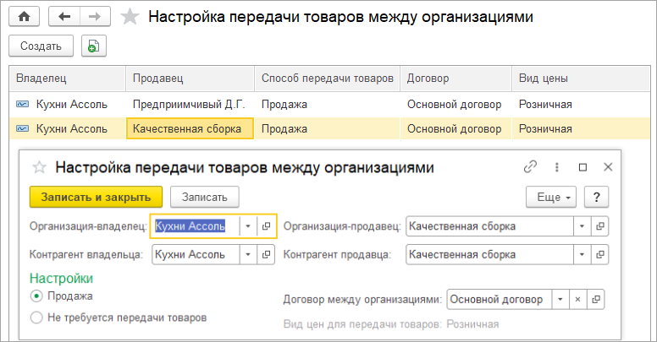Click the Создать button
This screenshot has height=342, width=657.
(x=41, y=46)
